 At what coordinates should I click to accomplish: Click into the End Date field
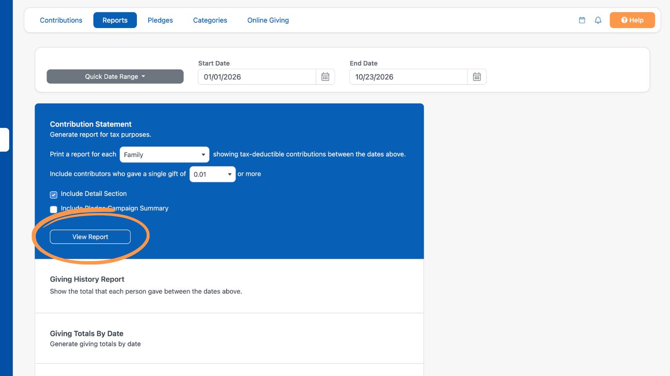tap(408, 77)
